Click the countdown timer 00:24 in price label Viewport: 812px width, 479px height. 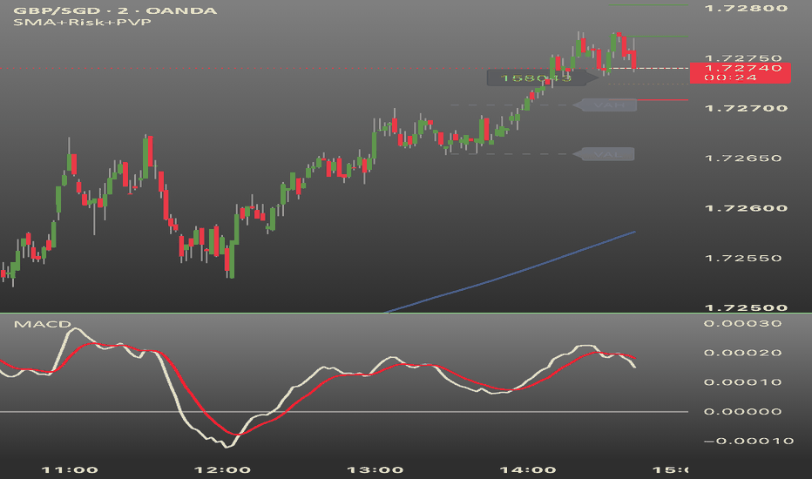[x=730, y=78]
